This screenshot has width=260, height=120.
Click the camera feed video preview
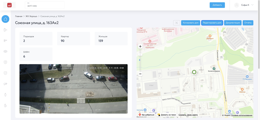(x=74, y=89)
